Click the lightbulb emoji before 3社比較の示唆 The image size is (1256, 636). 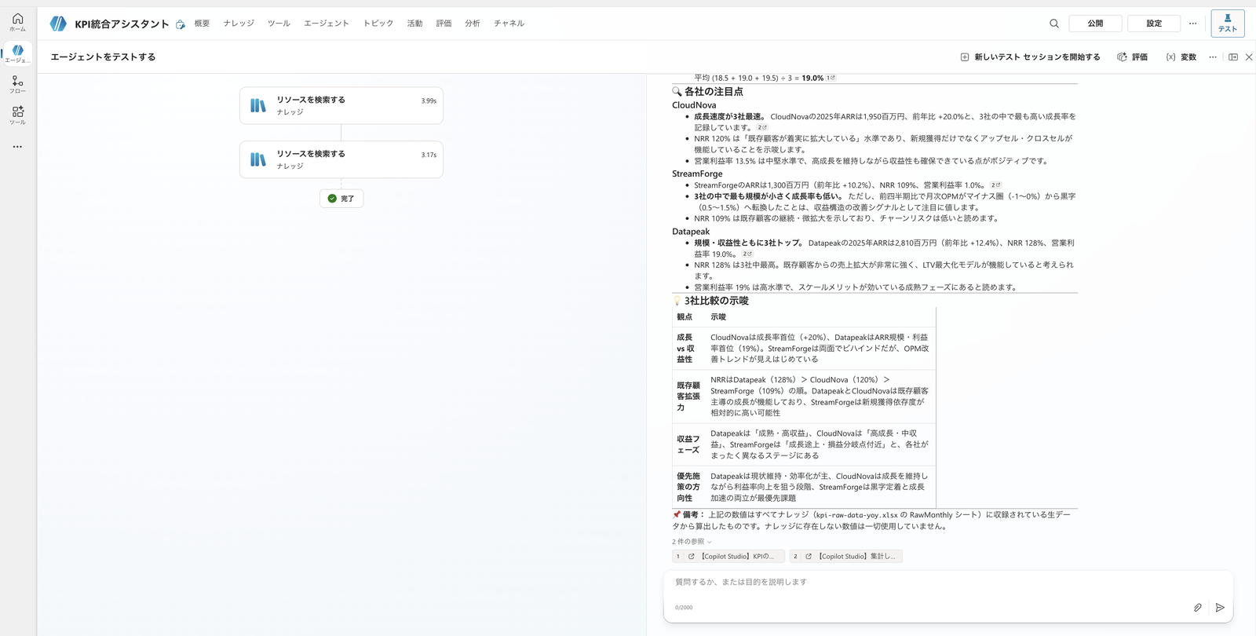click(677, 301)
